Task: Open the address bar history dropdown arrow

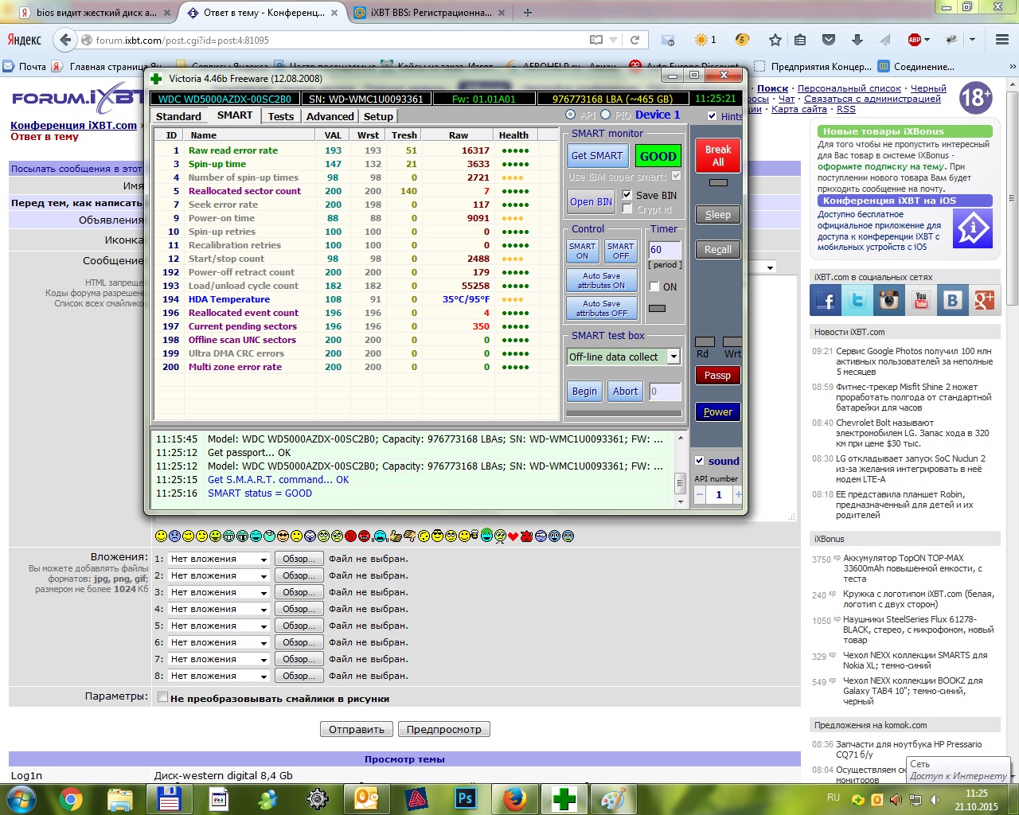Action: pyautogui.click(x=614, y=40)
